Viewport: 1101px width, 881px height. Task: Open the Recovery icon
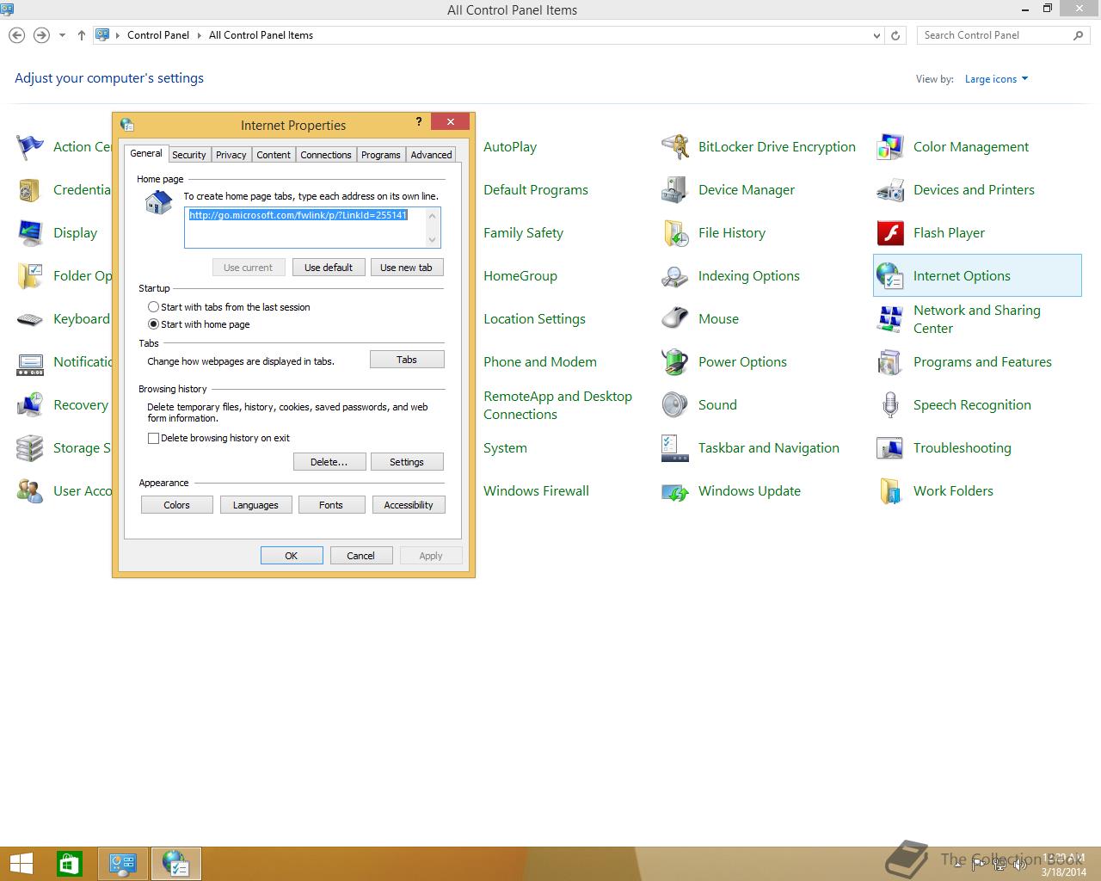(x=30, y=405)
